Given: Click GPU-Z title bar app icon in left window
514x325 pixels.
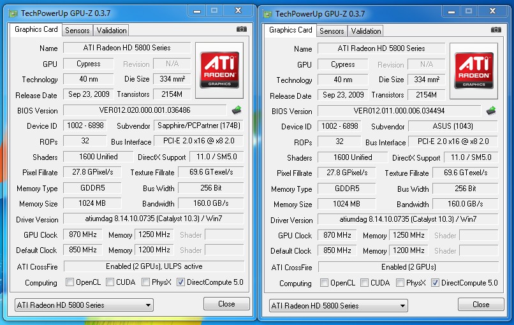Looking at the screenshot, I should pyautogui.click(x=13, y=13).
